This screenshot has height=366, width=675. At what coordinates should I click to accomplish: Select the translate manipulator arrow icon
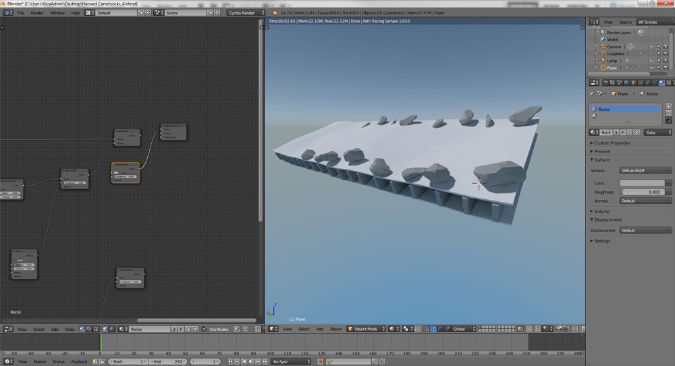click(x=433, y=329)
